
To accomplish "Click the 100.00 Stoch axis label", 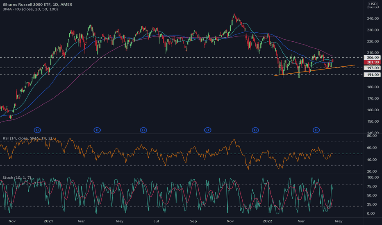I will point(373,178).
